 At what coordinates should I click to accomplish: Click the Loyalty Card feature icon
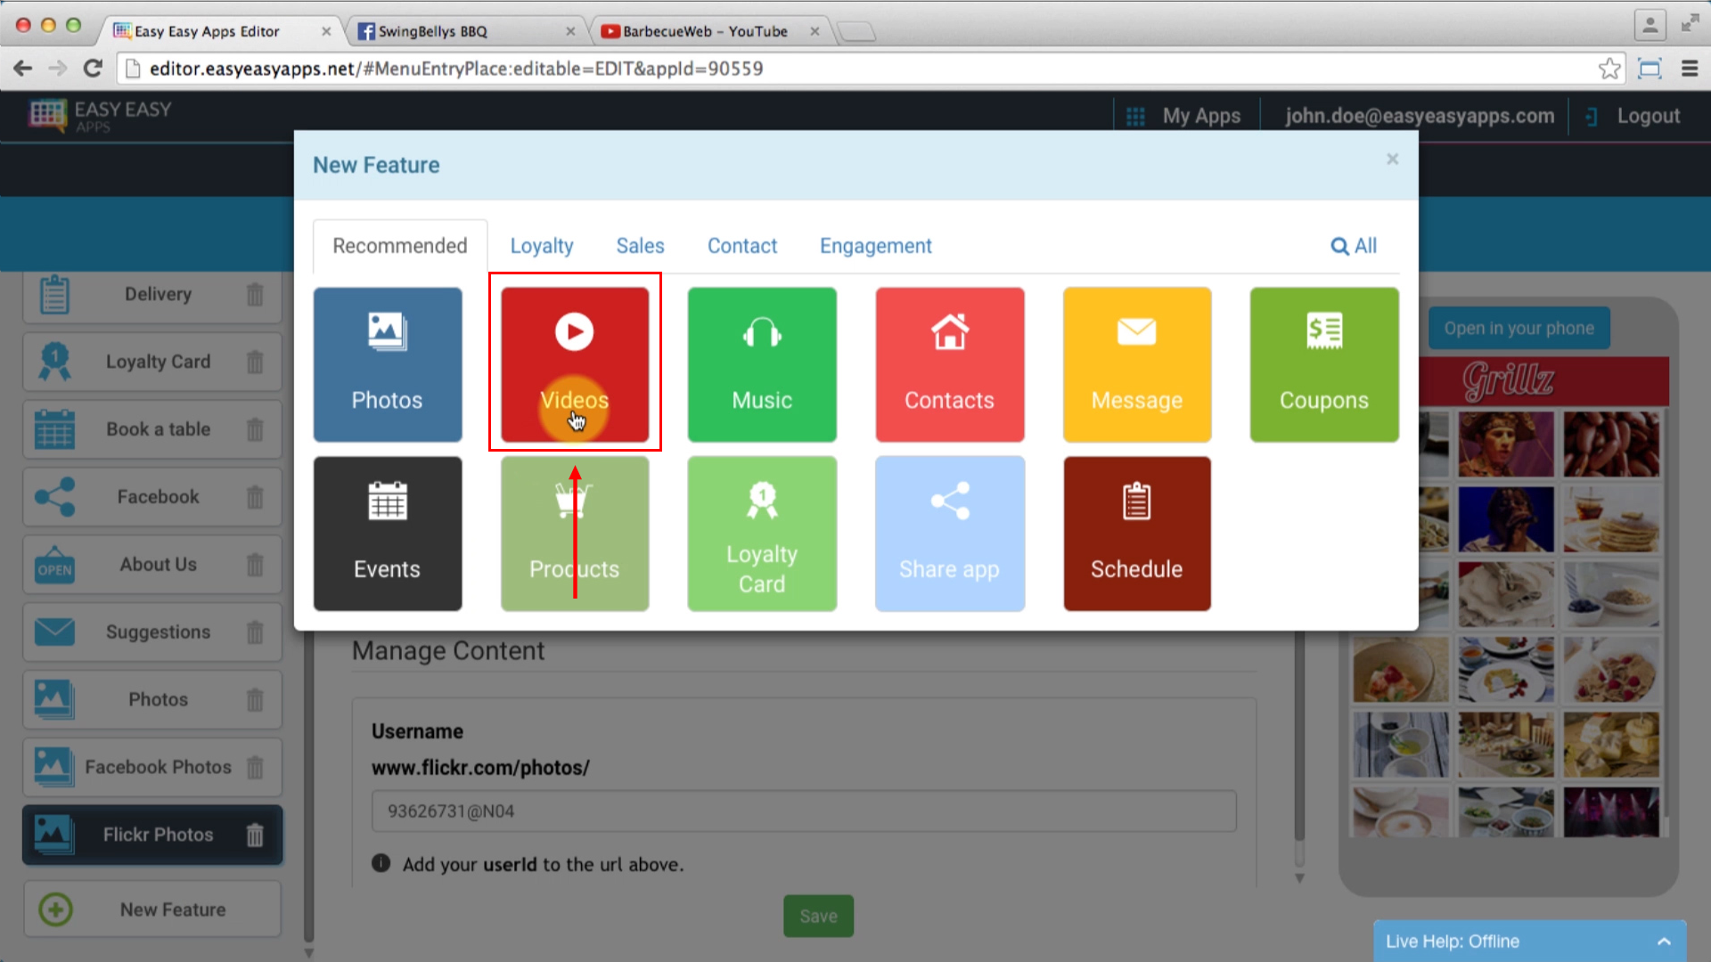[x=762, y=534]
